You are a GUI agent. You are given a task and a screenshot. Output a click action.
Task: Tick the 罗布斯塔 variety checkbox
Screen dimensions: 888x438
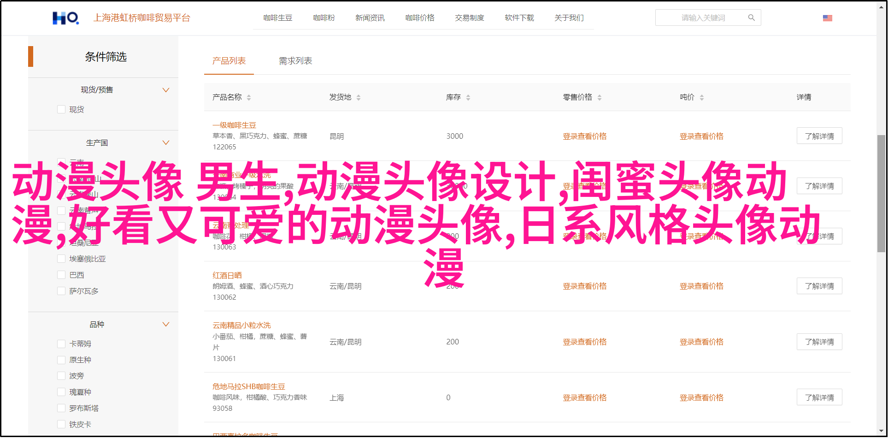click(x=61, y=408)
